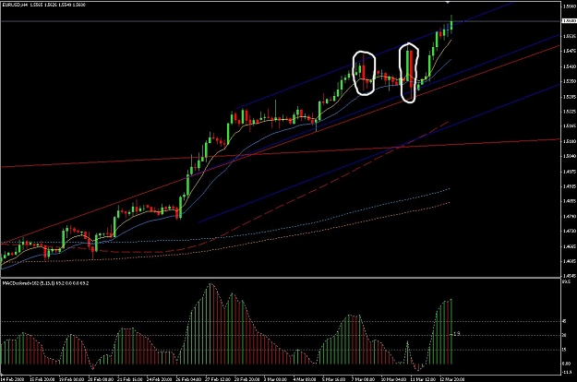Viewport: 577px width, 382px height.
Task: Click the 1.5350 price level on the axis
Action: click(569, 81)
